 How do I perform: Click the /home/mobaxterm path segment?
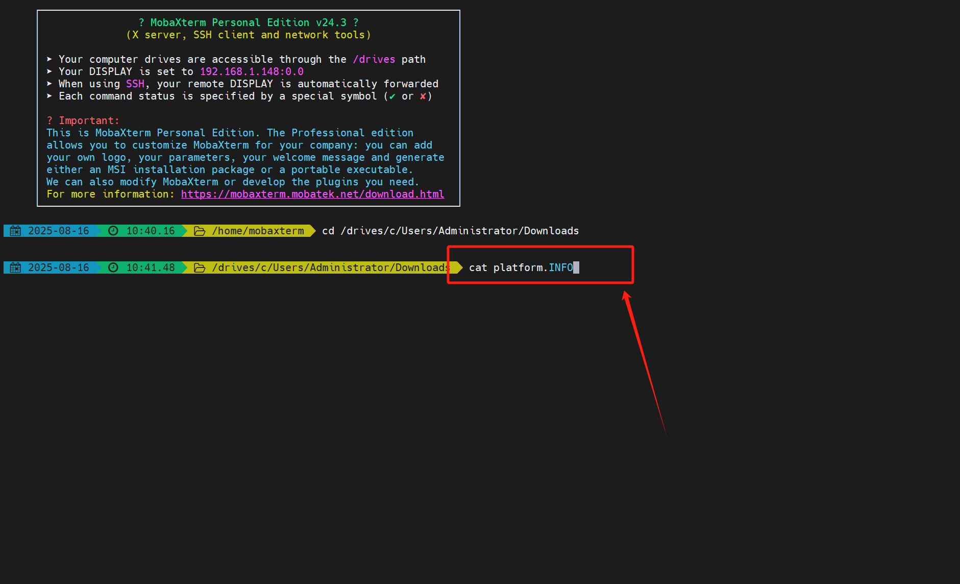point(258,231)
